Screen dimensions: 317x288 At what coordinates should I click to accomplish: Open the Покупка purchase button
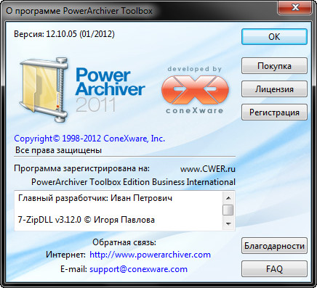click(x=274, y=66)
